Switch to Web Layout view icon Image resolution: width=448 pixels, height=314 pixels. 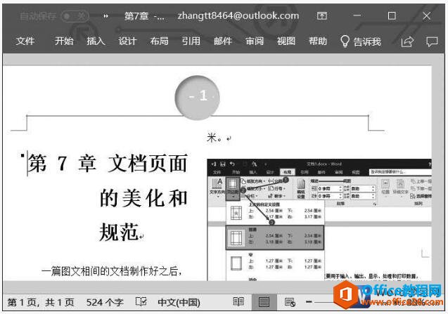coord(290,302)
